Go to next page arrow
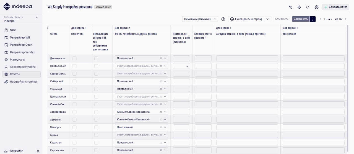Image resolution: width=354 pixels, height=154 pixels. click(x=346, y=19)
